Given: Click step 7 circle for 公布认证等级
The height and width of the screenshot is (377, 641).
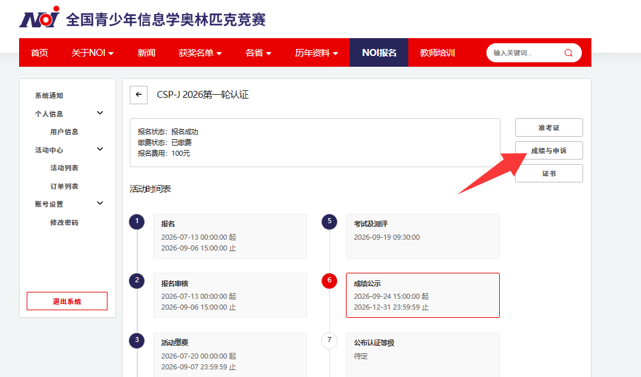Looking at the screenshot, I should (329, 340).
